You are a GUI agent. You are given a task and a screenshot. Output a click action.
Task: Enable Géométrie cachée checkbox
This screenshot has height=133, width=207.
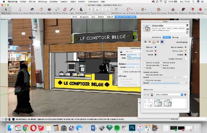coord(145,63)
